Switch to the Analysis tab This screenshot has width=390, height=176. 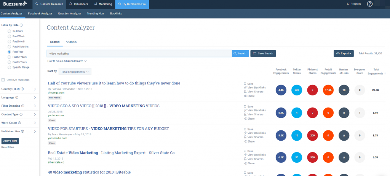click(x=71, y=42)
